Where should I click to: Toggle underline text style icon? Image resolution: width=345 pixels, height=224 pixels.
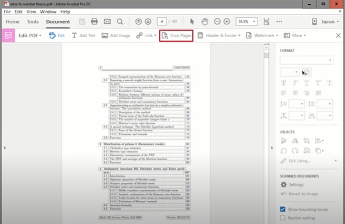[307, 83]
